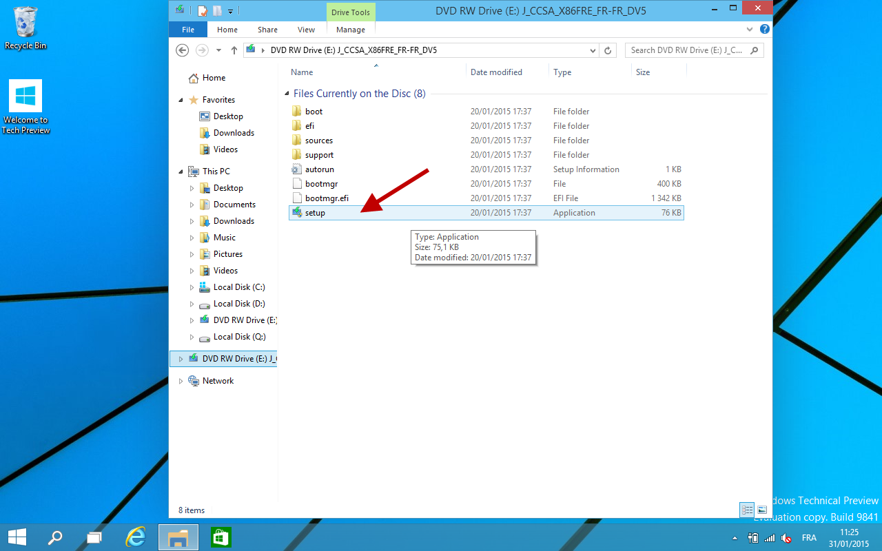This screenshot has width=882, height=551.
Task: Show hidden icons in the system tray
Action: 735,538
